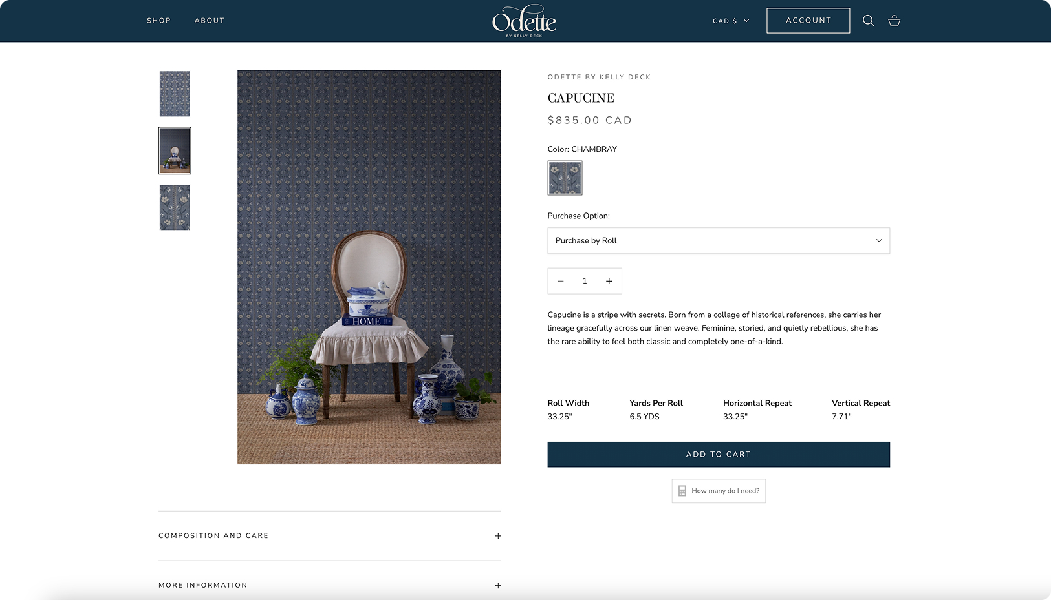Open the search magnifier icon
Viewport: 1051px width, 600px height.
click(869, 21)
